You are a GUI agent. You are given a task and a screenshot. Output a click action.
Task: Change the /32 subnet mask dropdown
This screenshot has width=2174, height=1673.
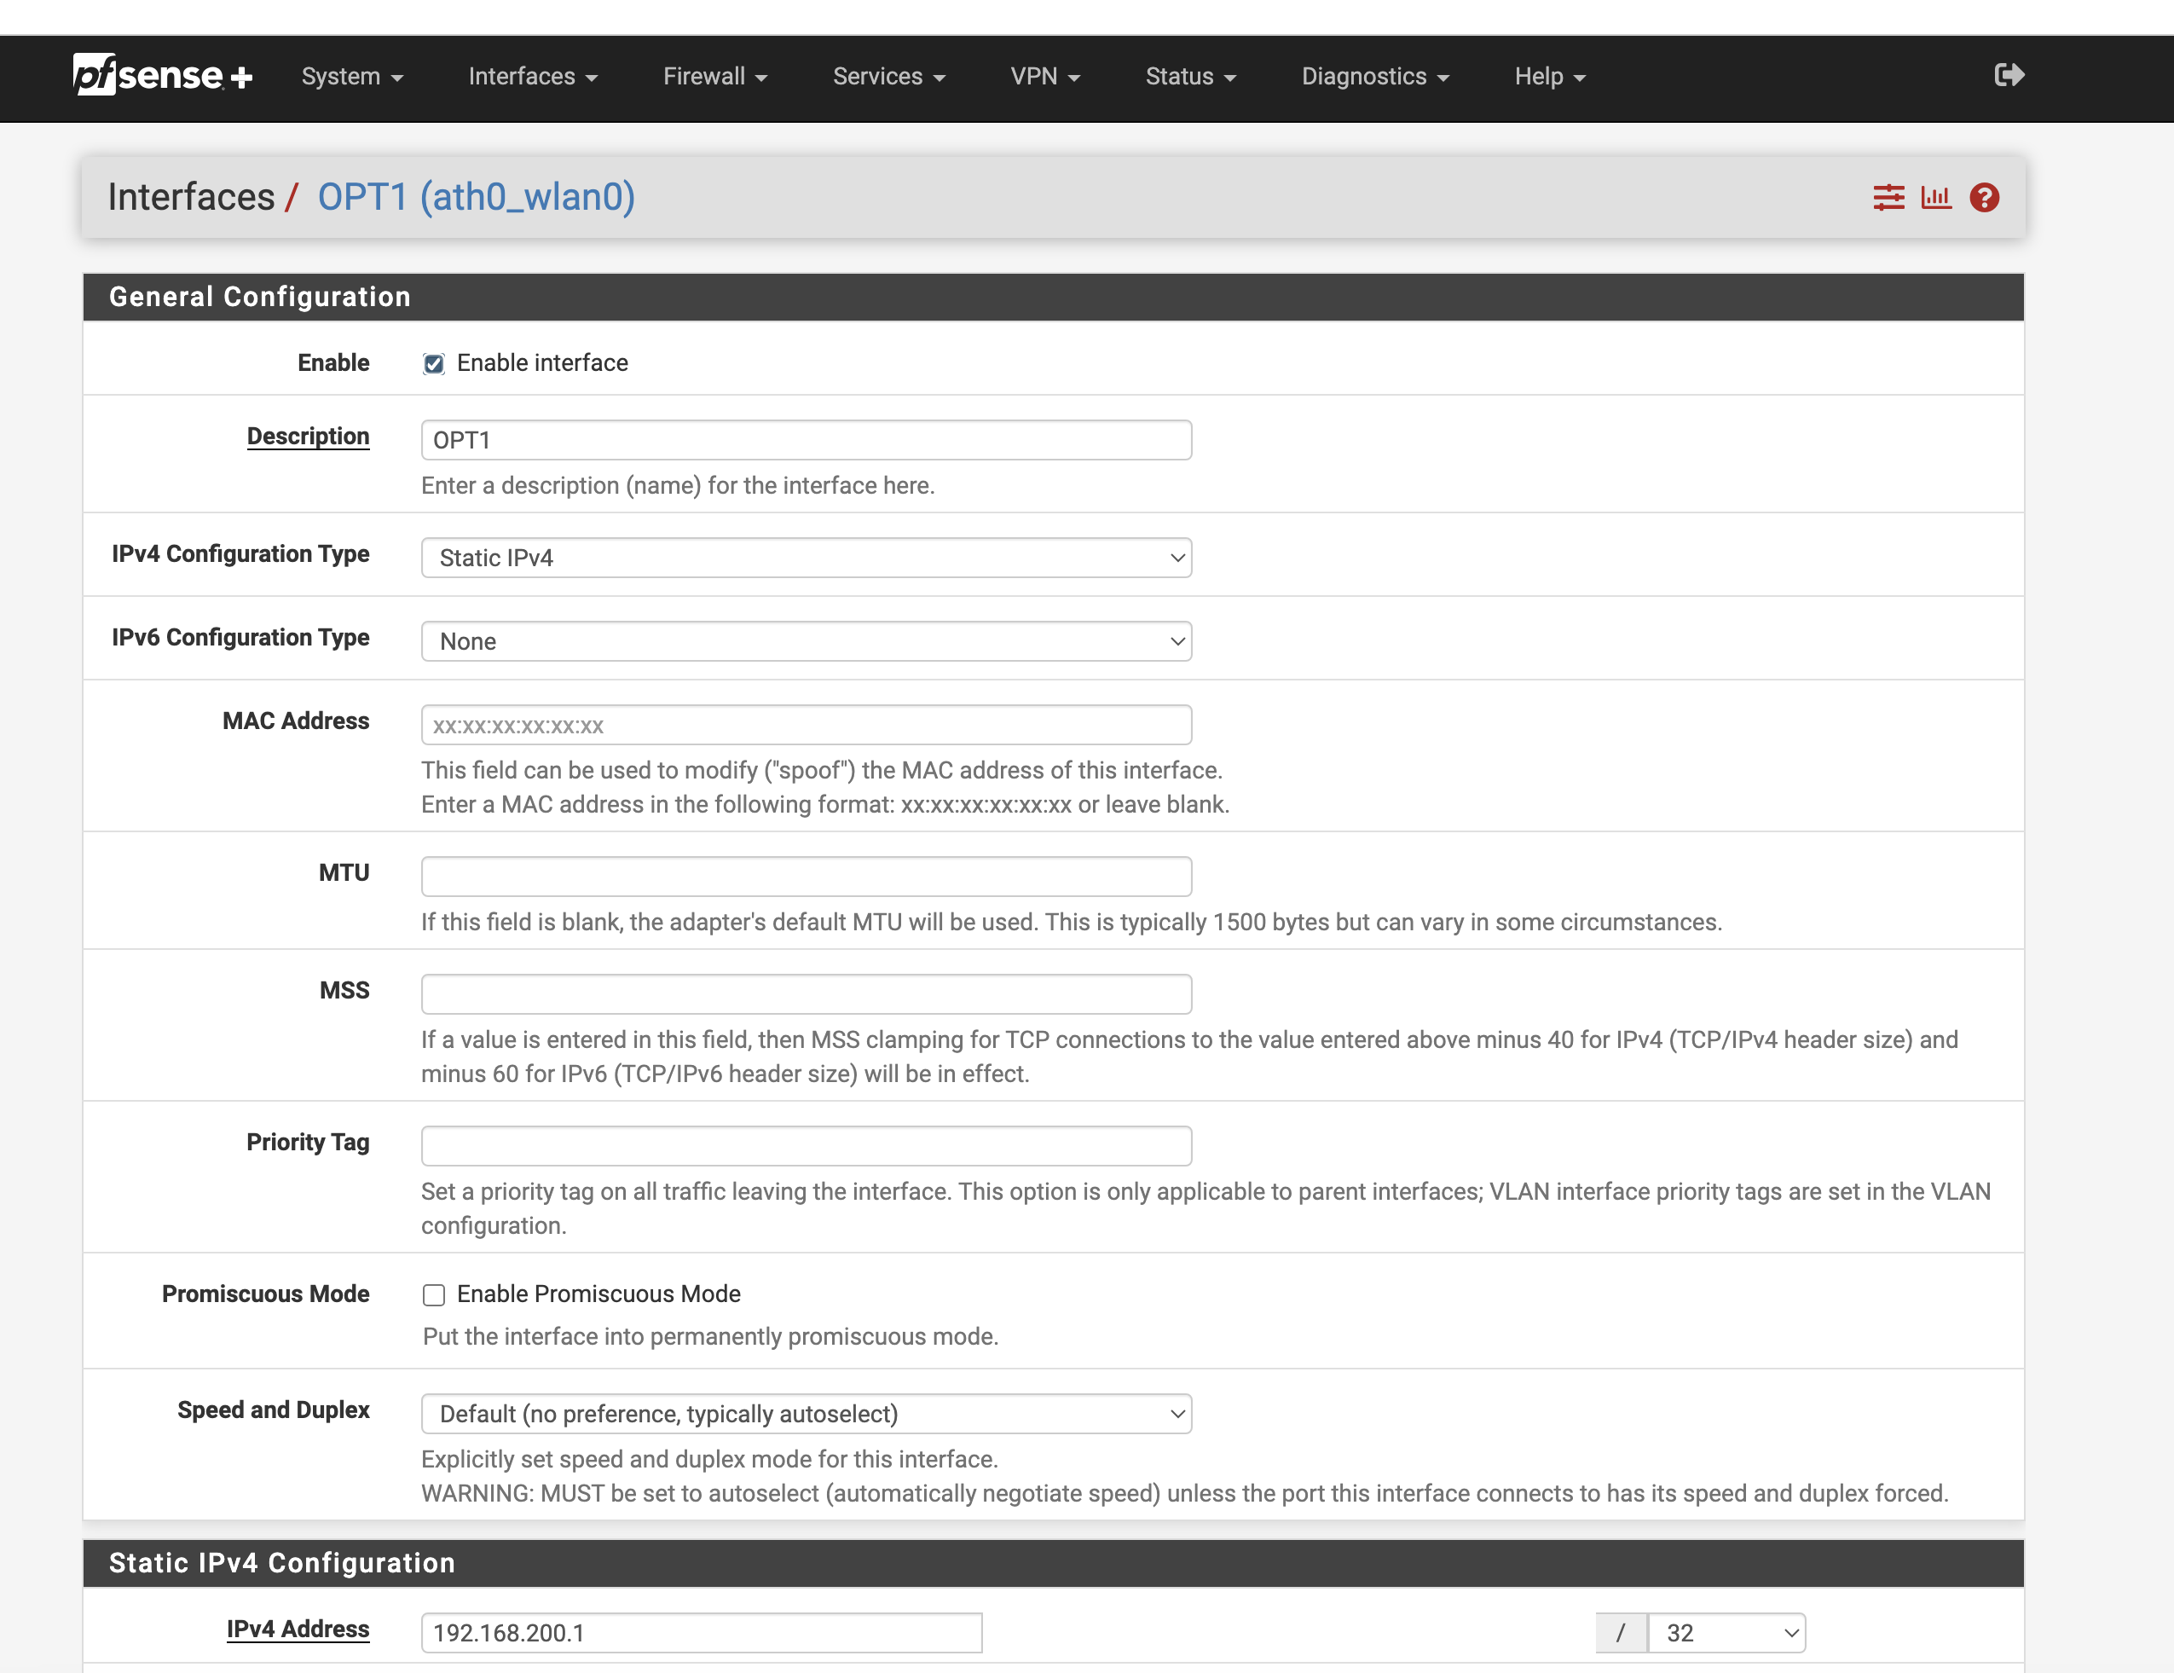(x=1726, y=1633)
